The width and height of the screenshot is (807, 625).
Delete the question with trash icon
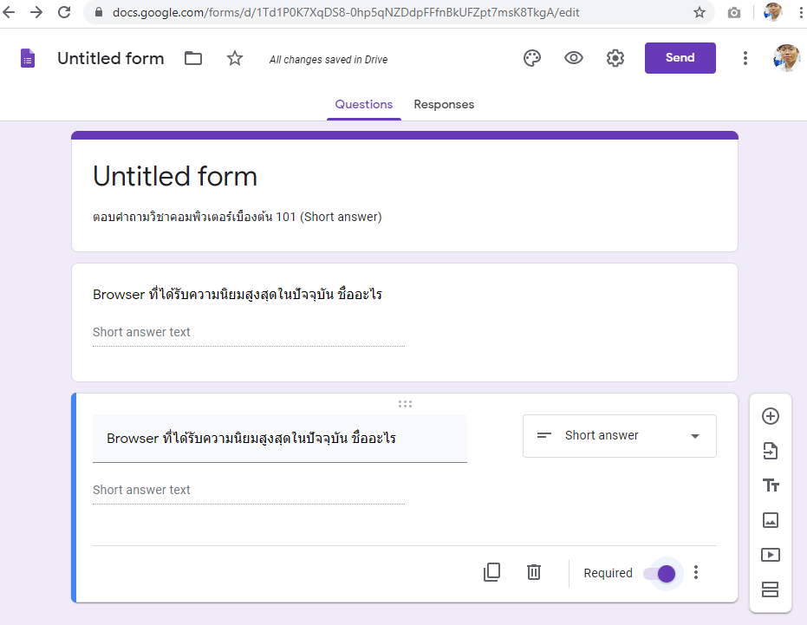[x=534, y=572]
